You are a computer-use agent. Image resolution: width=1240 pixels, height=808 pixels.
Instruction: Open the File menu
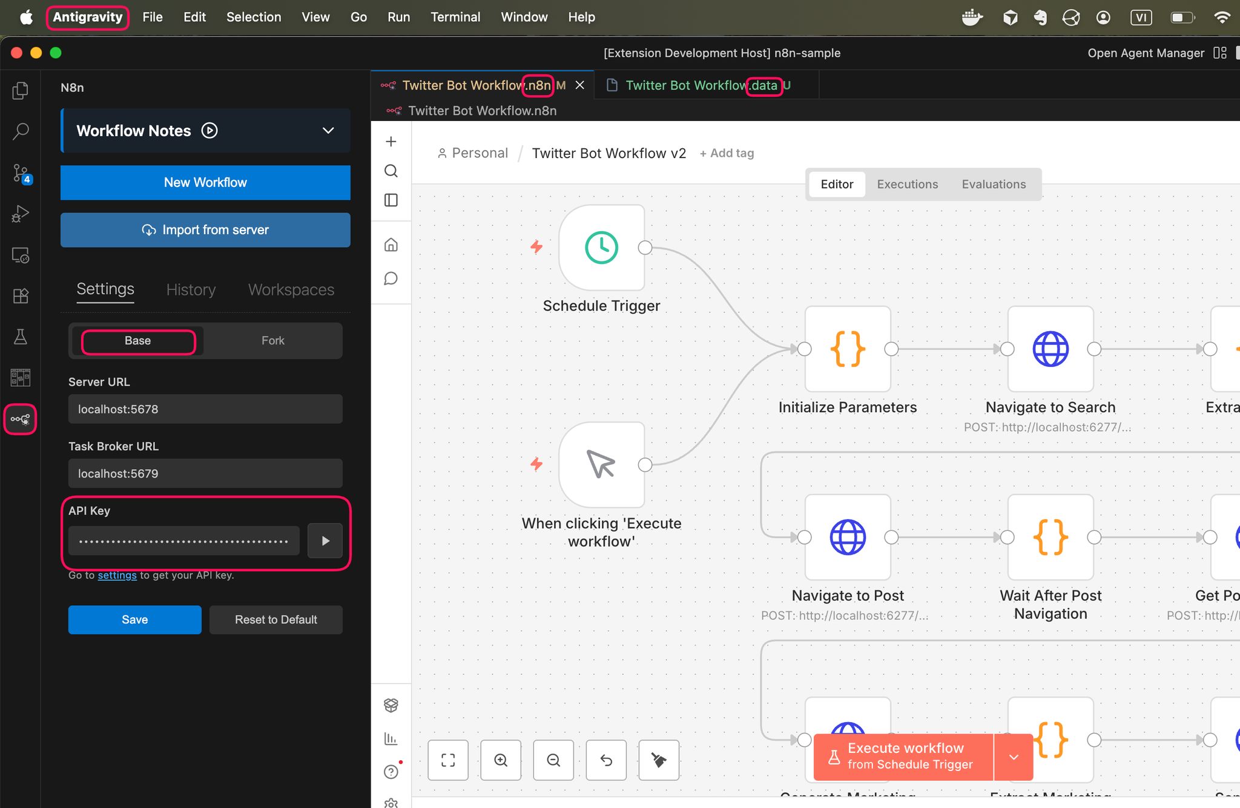point(153,17)
